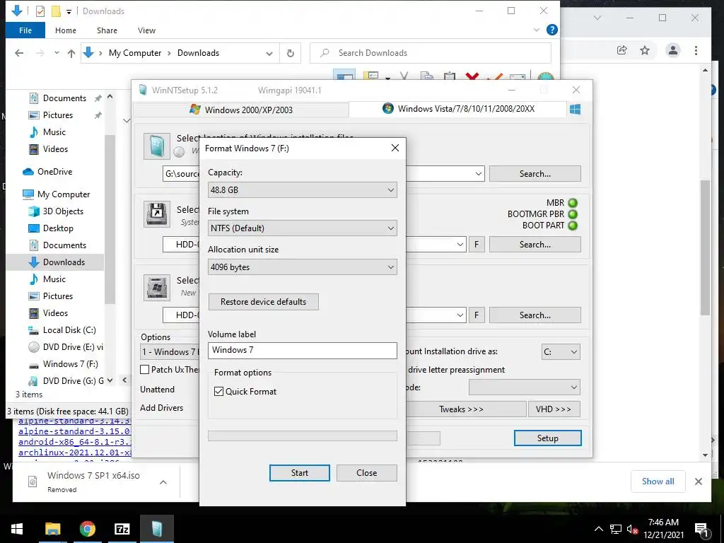724x543 pixels.
Task: Click Show all downloads in Chrome
Action: (658, 481)
